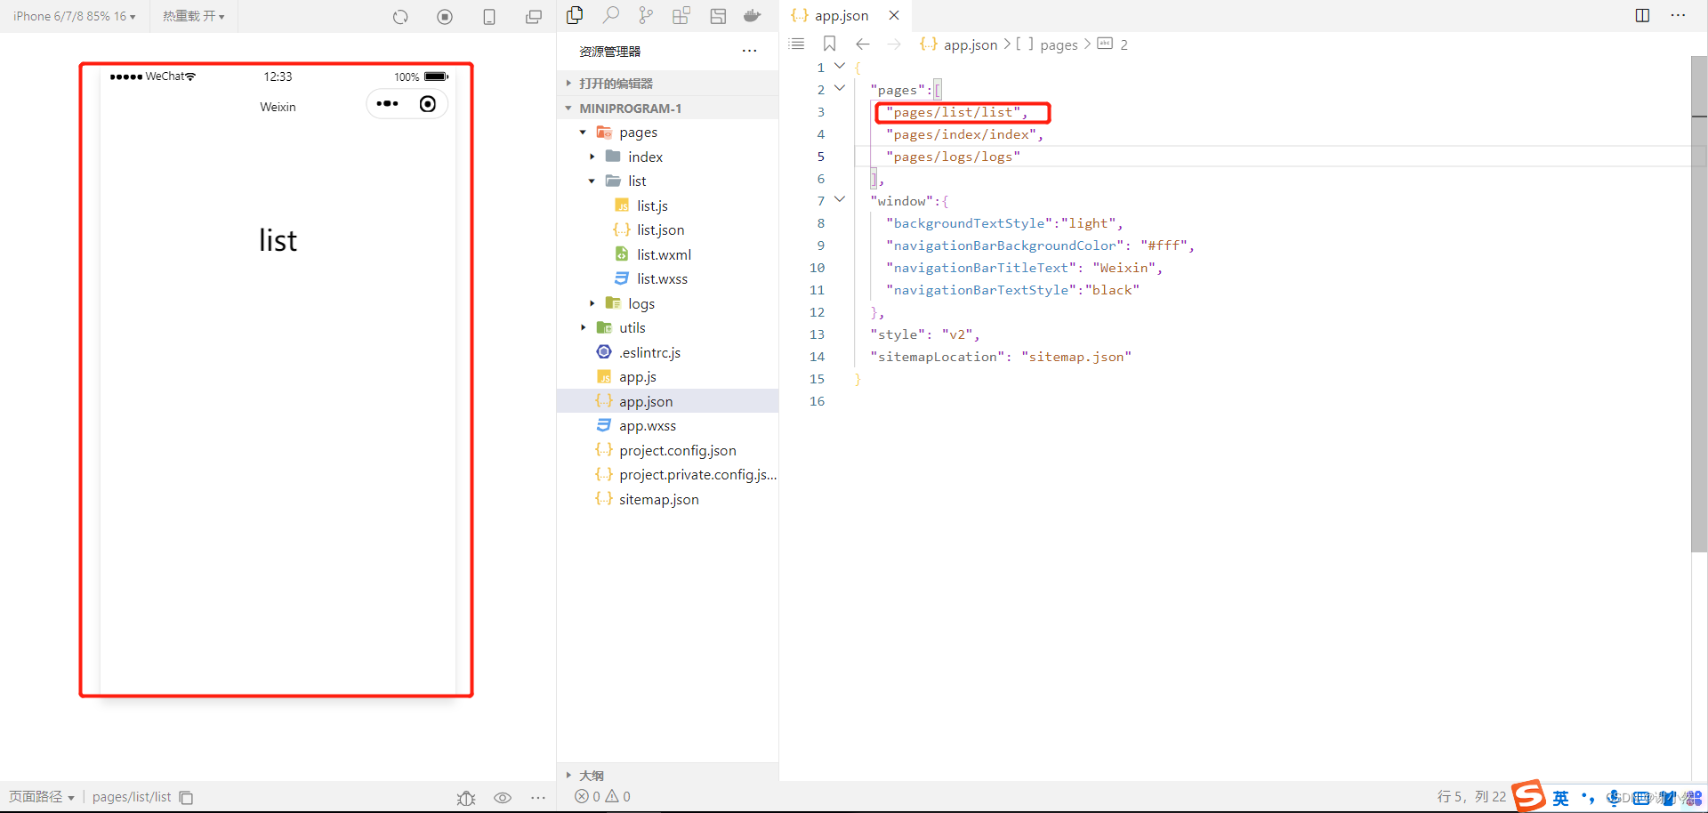Close the app.json tab
Screen dimensions: 1708x813
(894, 15)
